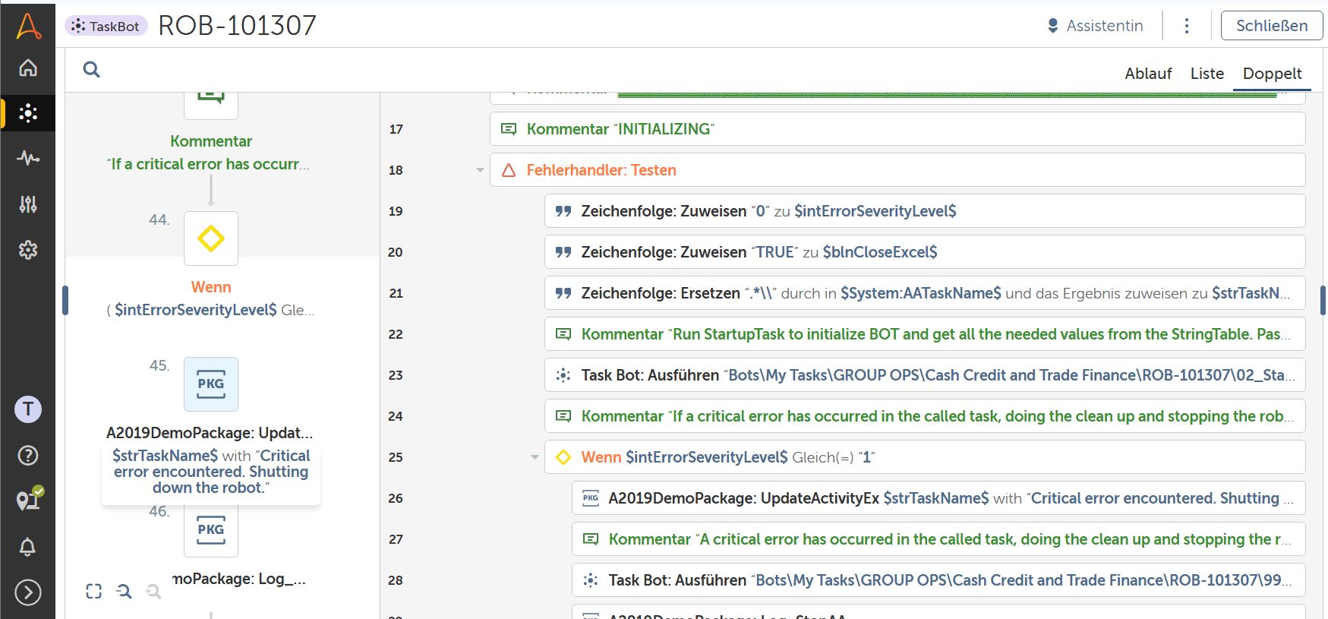Click A2019DemoPackage: Updat... label in flow
Viewport: 1328px width, 619px height.
pos(210,433)
